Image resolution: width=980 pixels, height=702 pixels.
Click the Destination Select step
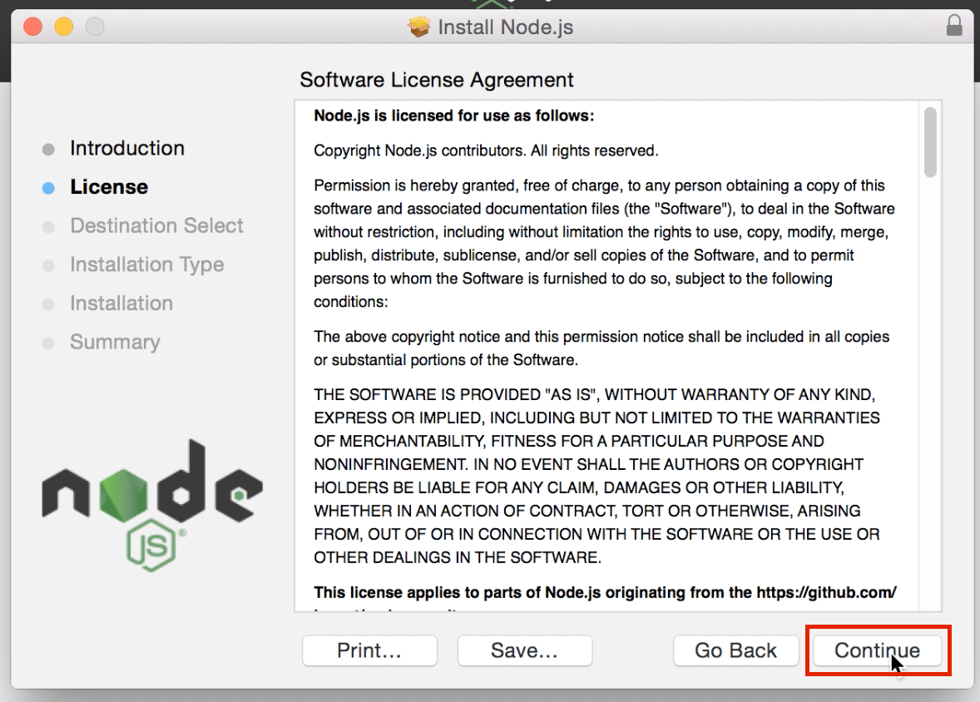tap(156, 225)
